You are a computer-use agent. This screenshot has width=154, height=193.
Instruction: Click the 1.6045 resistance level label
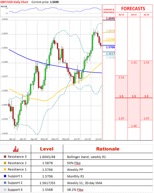[x=110, y=18]
